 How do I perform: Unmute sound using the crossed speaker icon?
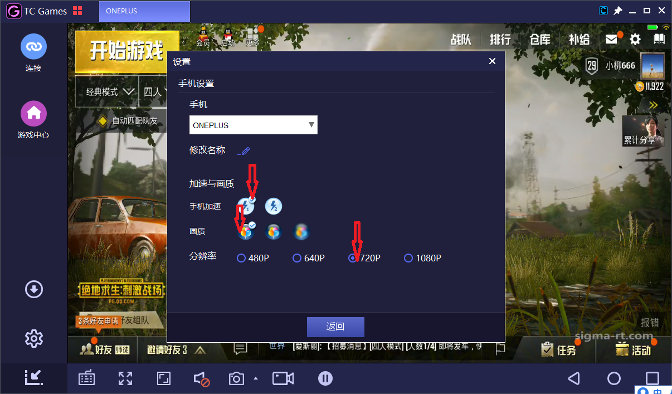tap(202, 378)
